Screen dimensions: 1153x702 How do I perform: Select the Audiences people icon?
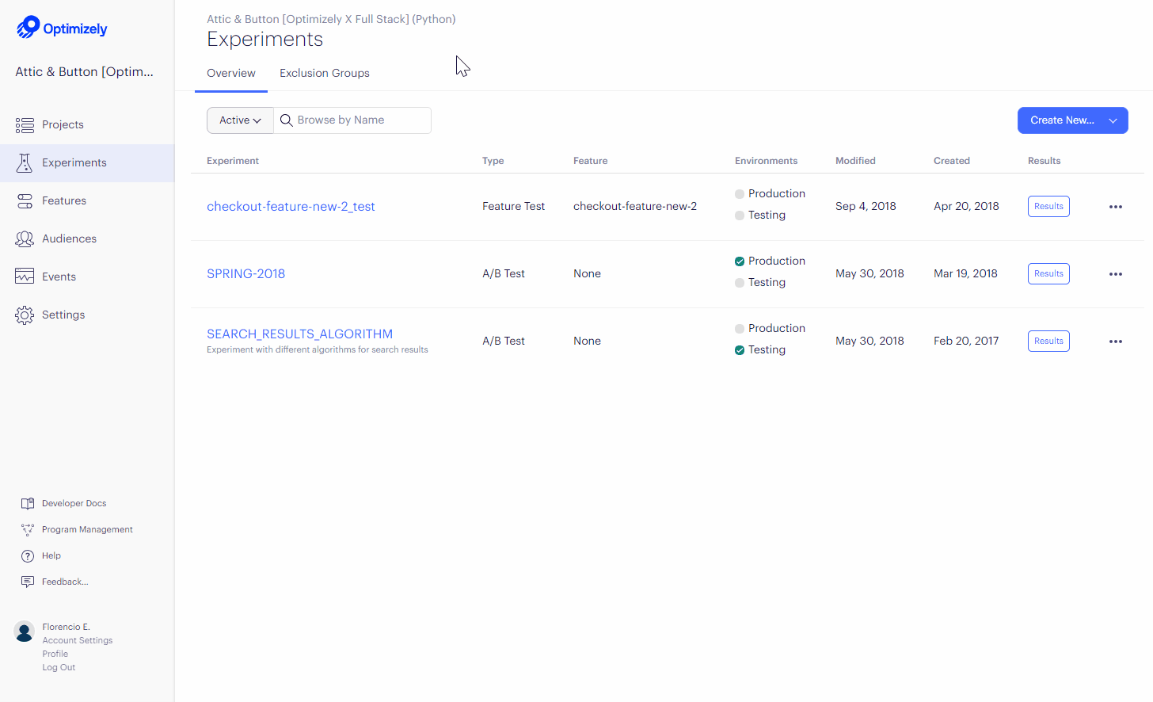(24, 238)
